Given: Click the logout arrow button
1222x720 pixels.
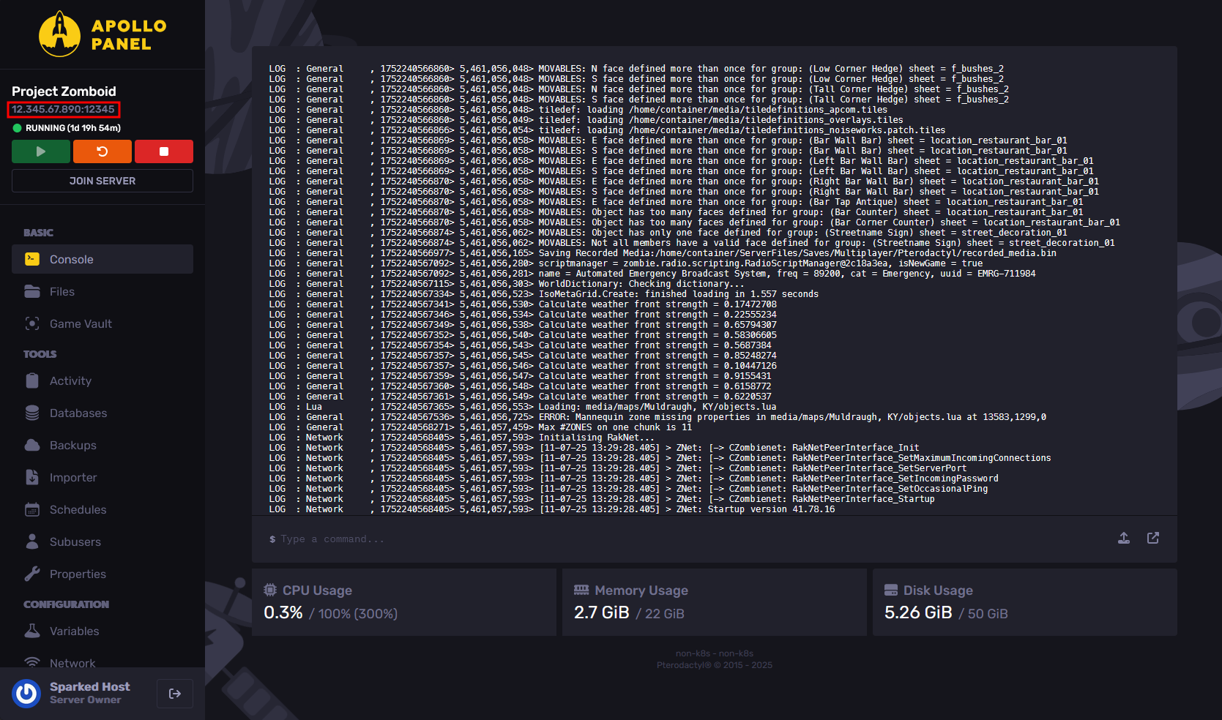Looking at the screenshot, I should (x=175, y=694).
